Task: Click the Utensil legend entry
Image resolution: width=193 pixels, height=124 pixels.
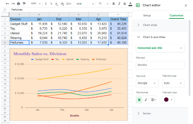Action: pos(68,59)
